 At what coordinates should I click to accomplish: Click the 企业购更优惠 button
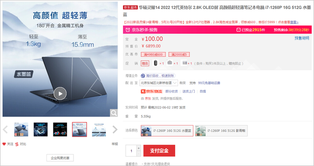[x=60, y=158]
